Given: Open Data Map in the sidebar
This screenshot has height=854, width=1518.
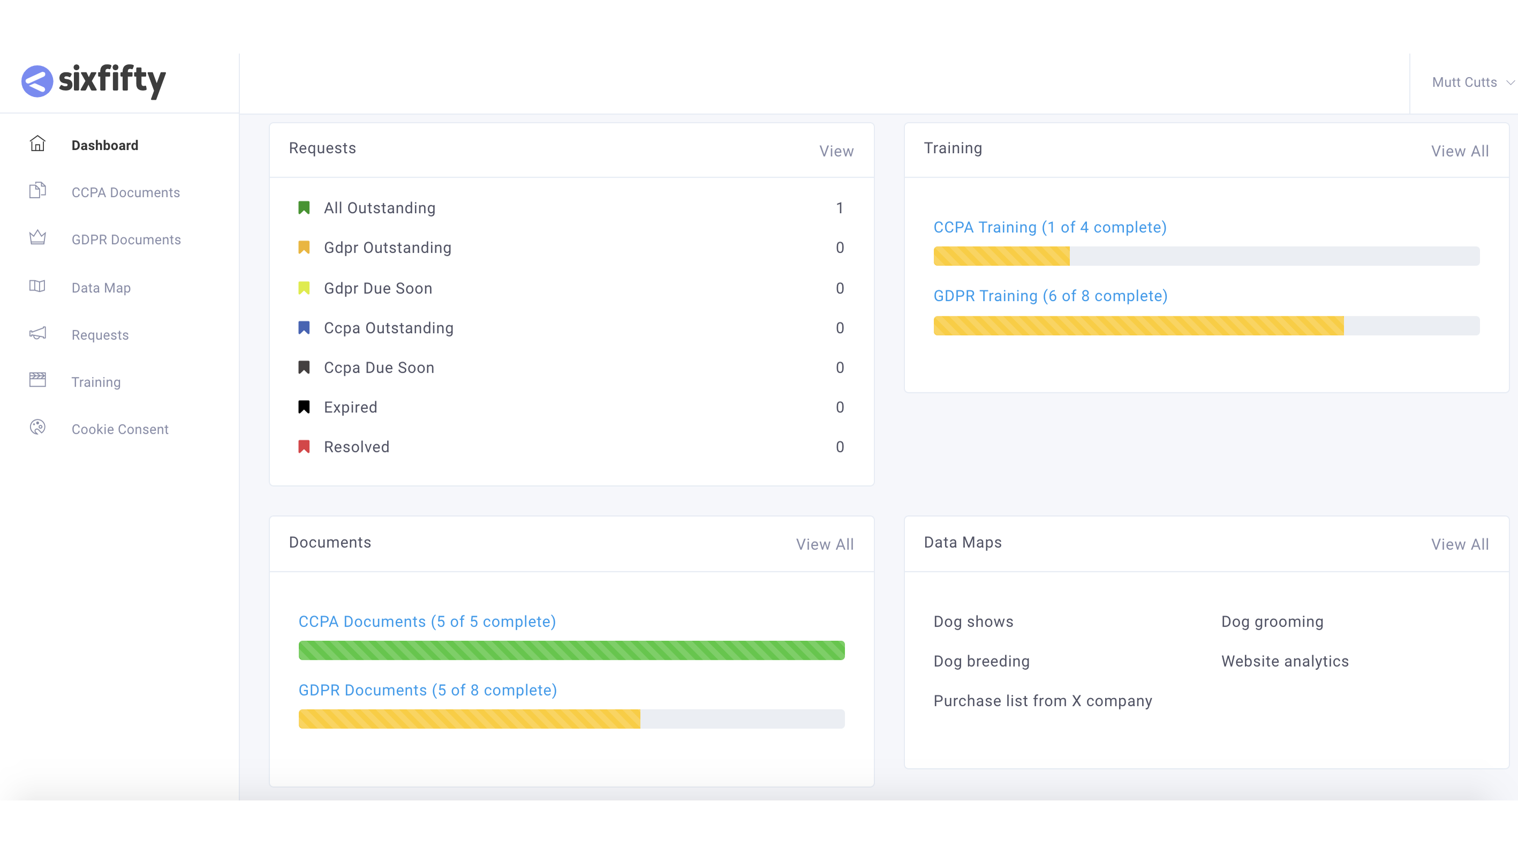Looking at the screenshot, I should click(101, 288).
